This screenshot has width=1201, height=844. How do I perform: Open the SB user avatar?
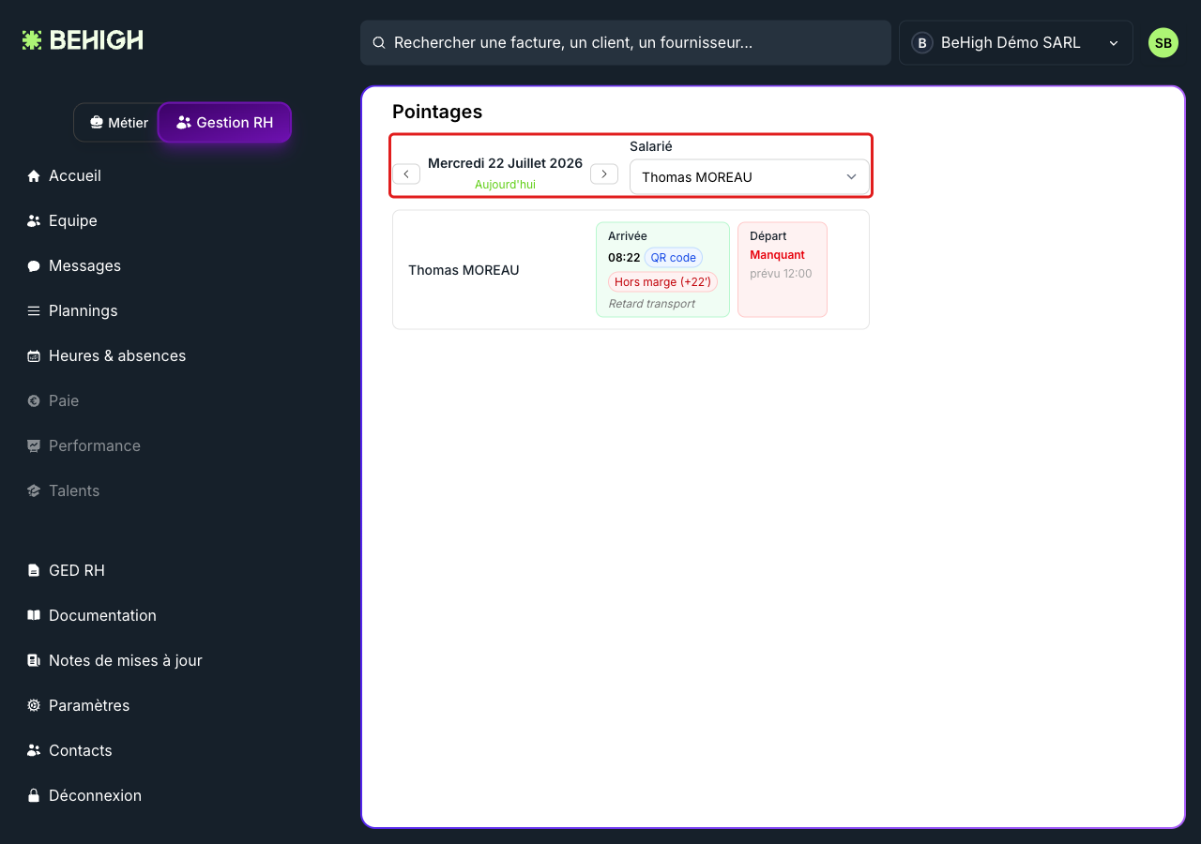pos(1163,43)
